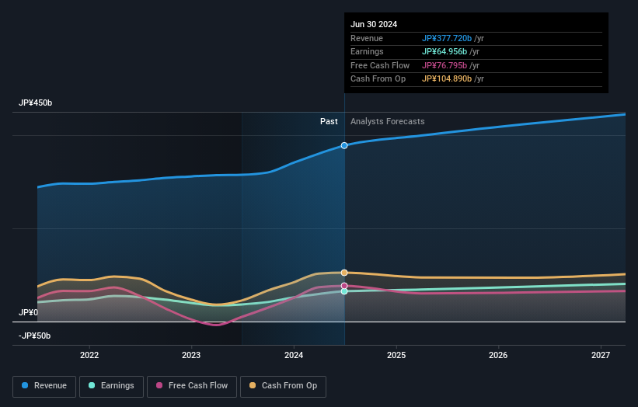Click the JP¥76.795b free cash flow value
Screen dimensions: 638x407
(x=445, y=65)
